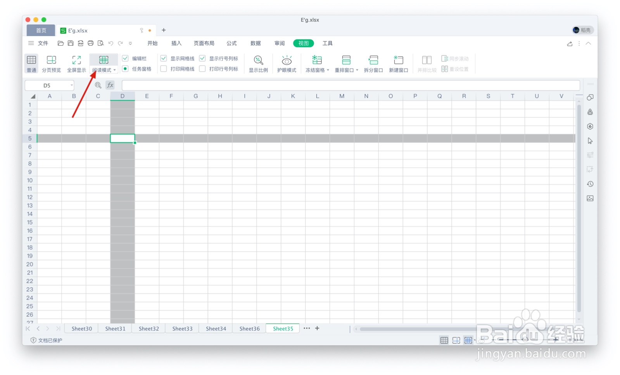Viewport: 620px width, 375px height.
Task: Export to PDF from quick toolbar
Action: click(x=81, y=43)
